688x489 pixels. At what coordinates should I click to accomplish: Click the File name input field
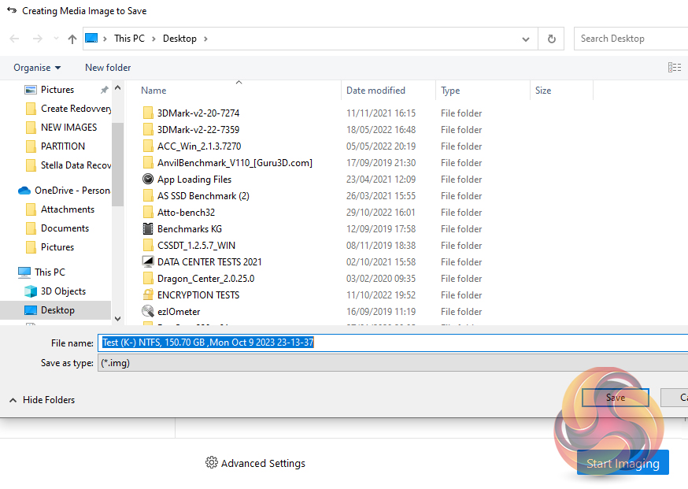coord(393,343)
